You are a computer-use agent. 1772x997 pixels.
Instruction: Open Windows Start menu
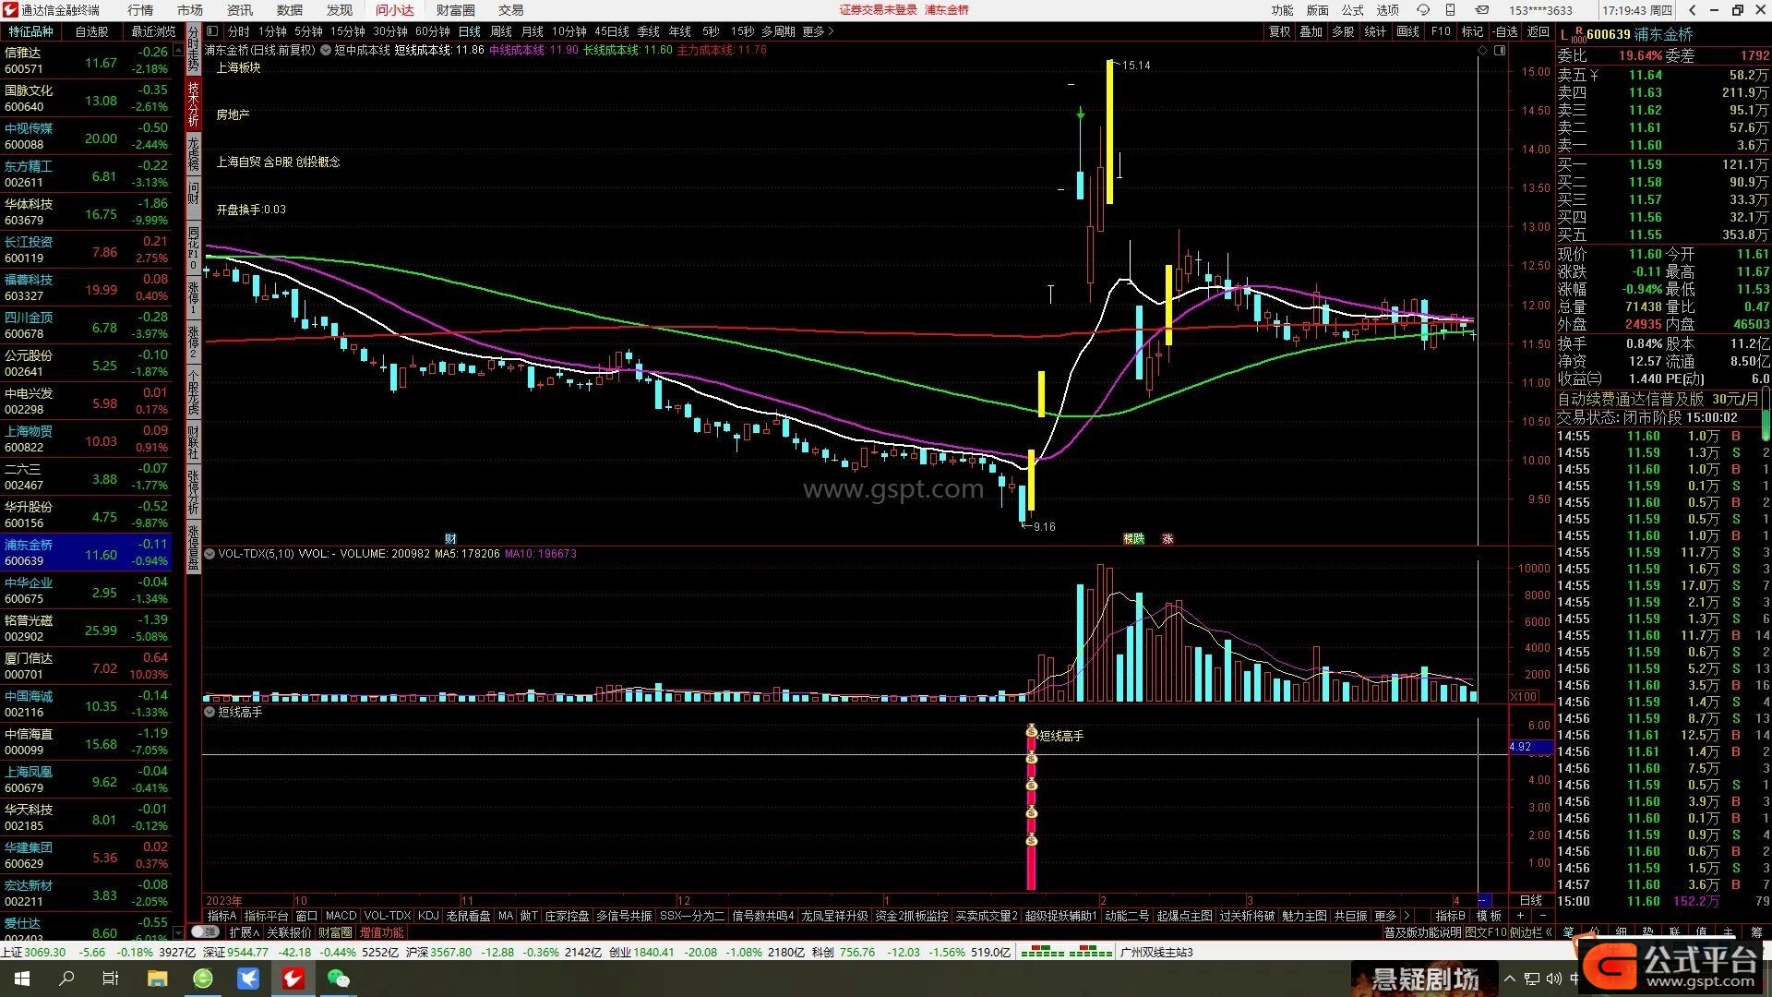point(21,979)
